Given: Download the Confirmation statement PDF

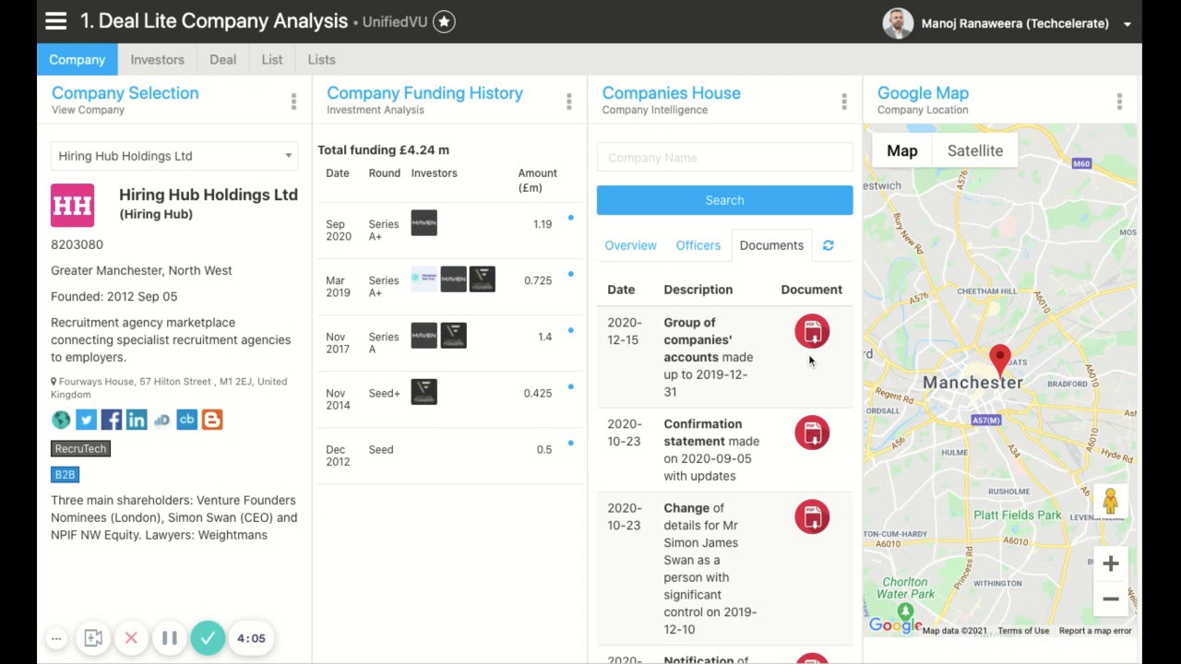Looking at the screenshot, I should [812, 433].
